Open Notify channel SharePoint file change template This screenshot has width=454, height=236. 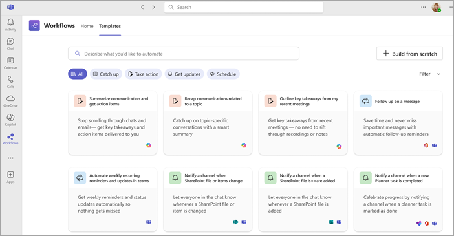pyautogui.click(x=208, y=200)
